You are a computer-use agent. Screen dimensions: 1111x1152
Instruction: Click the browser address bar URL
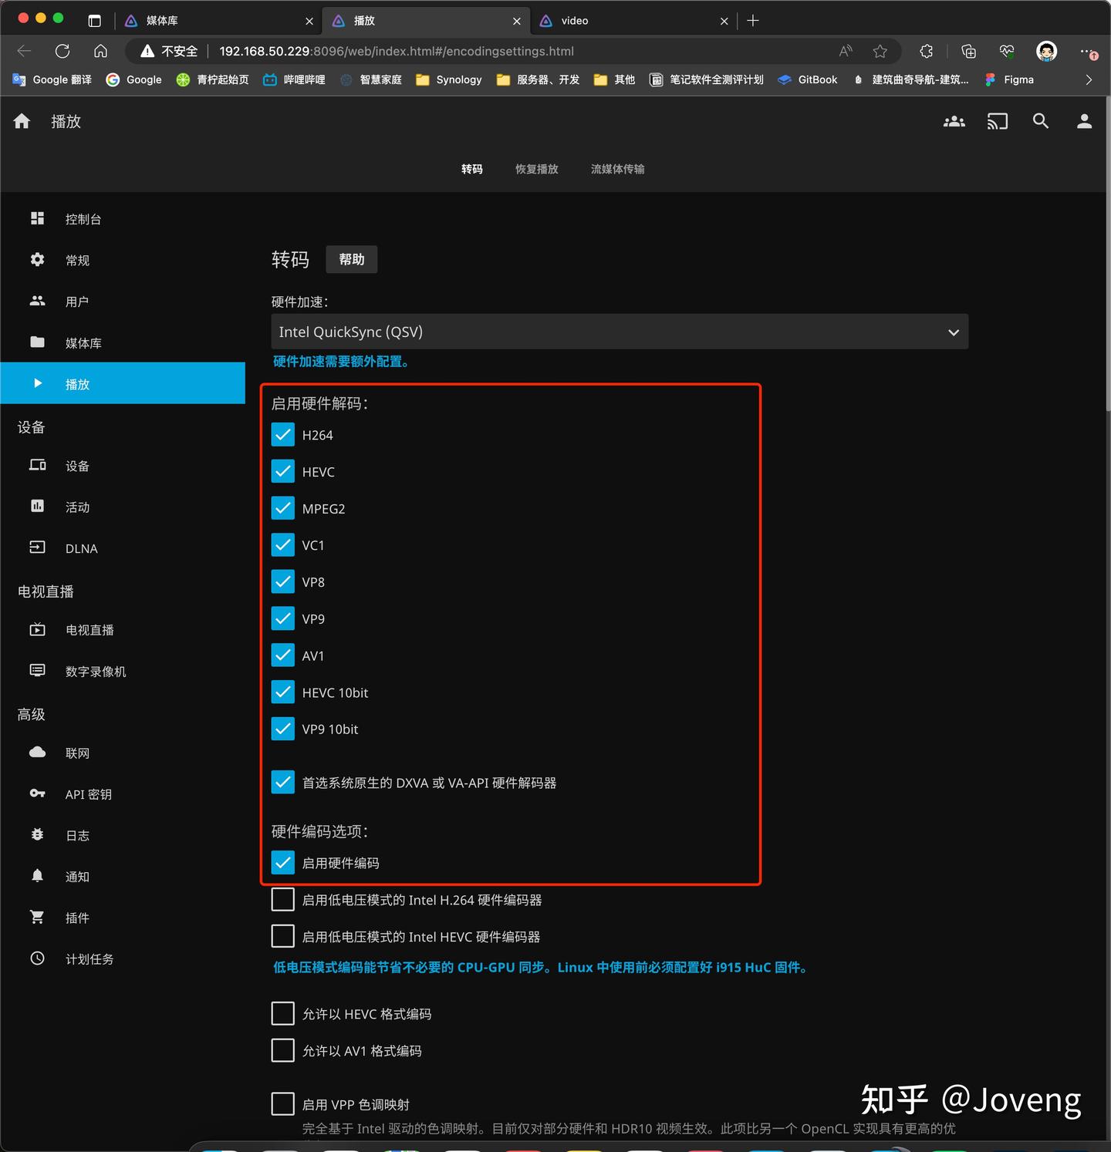(x=397, y=52)
